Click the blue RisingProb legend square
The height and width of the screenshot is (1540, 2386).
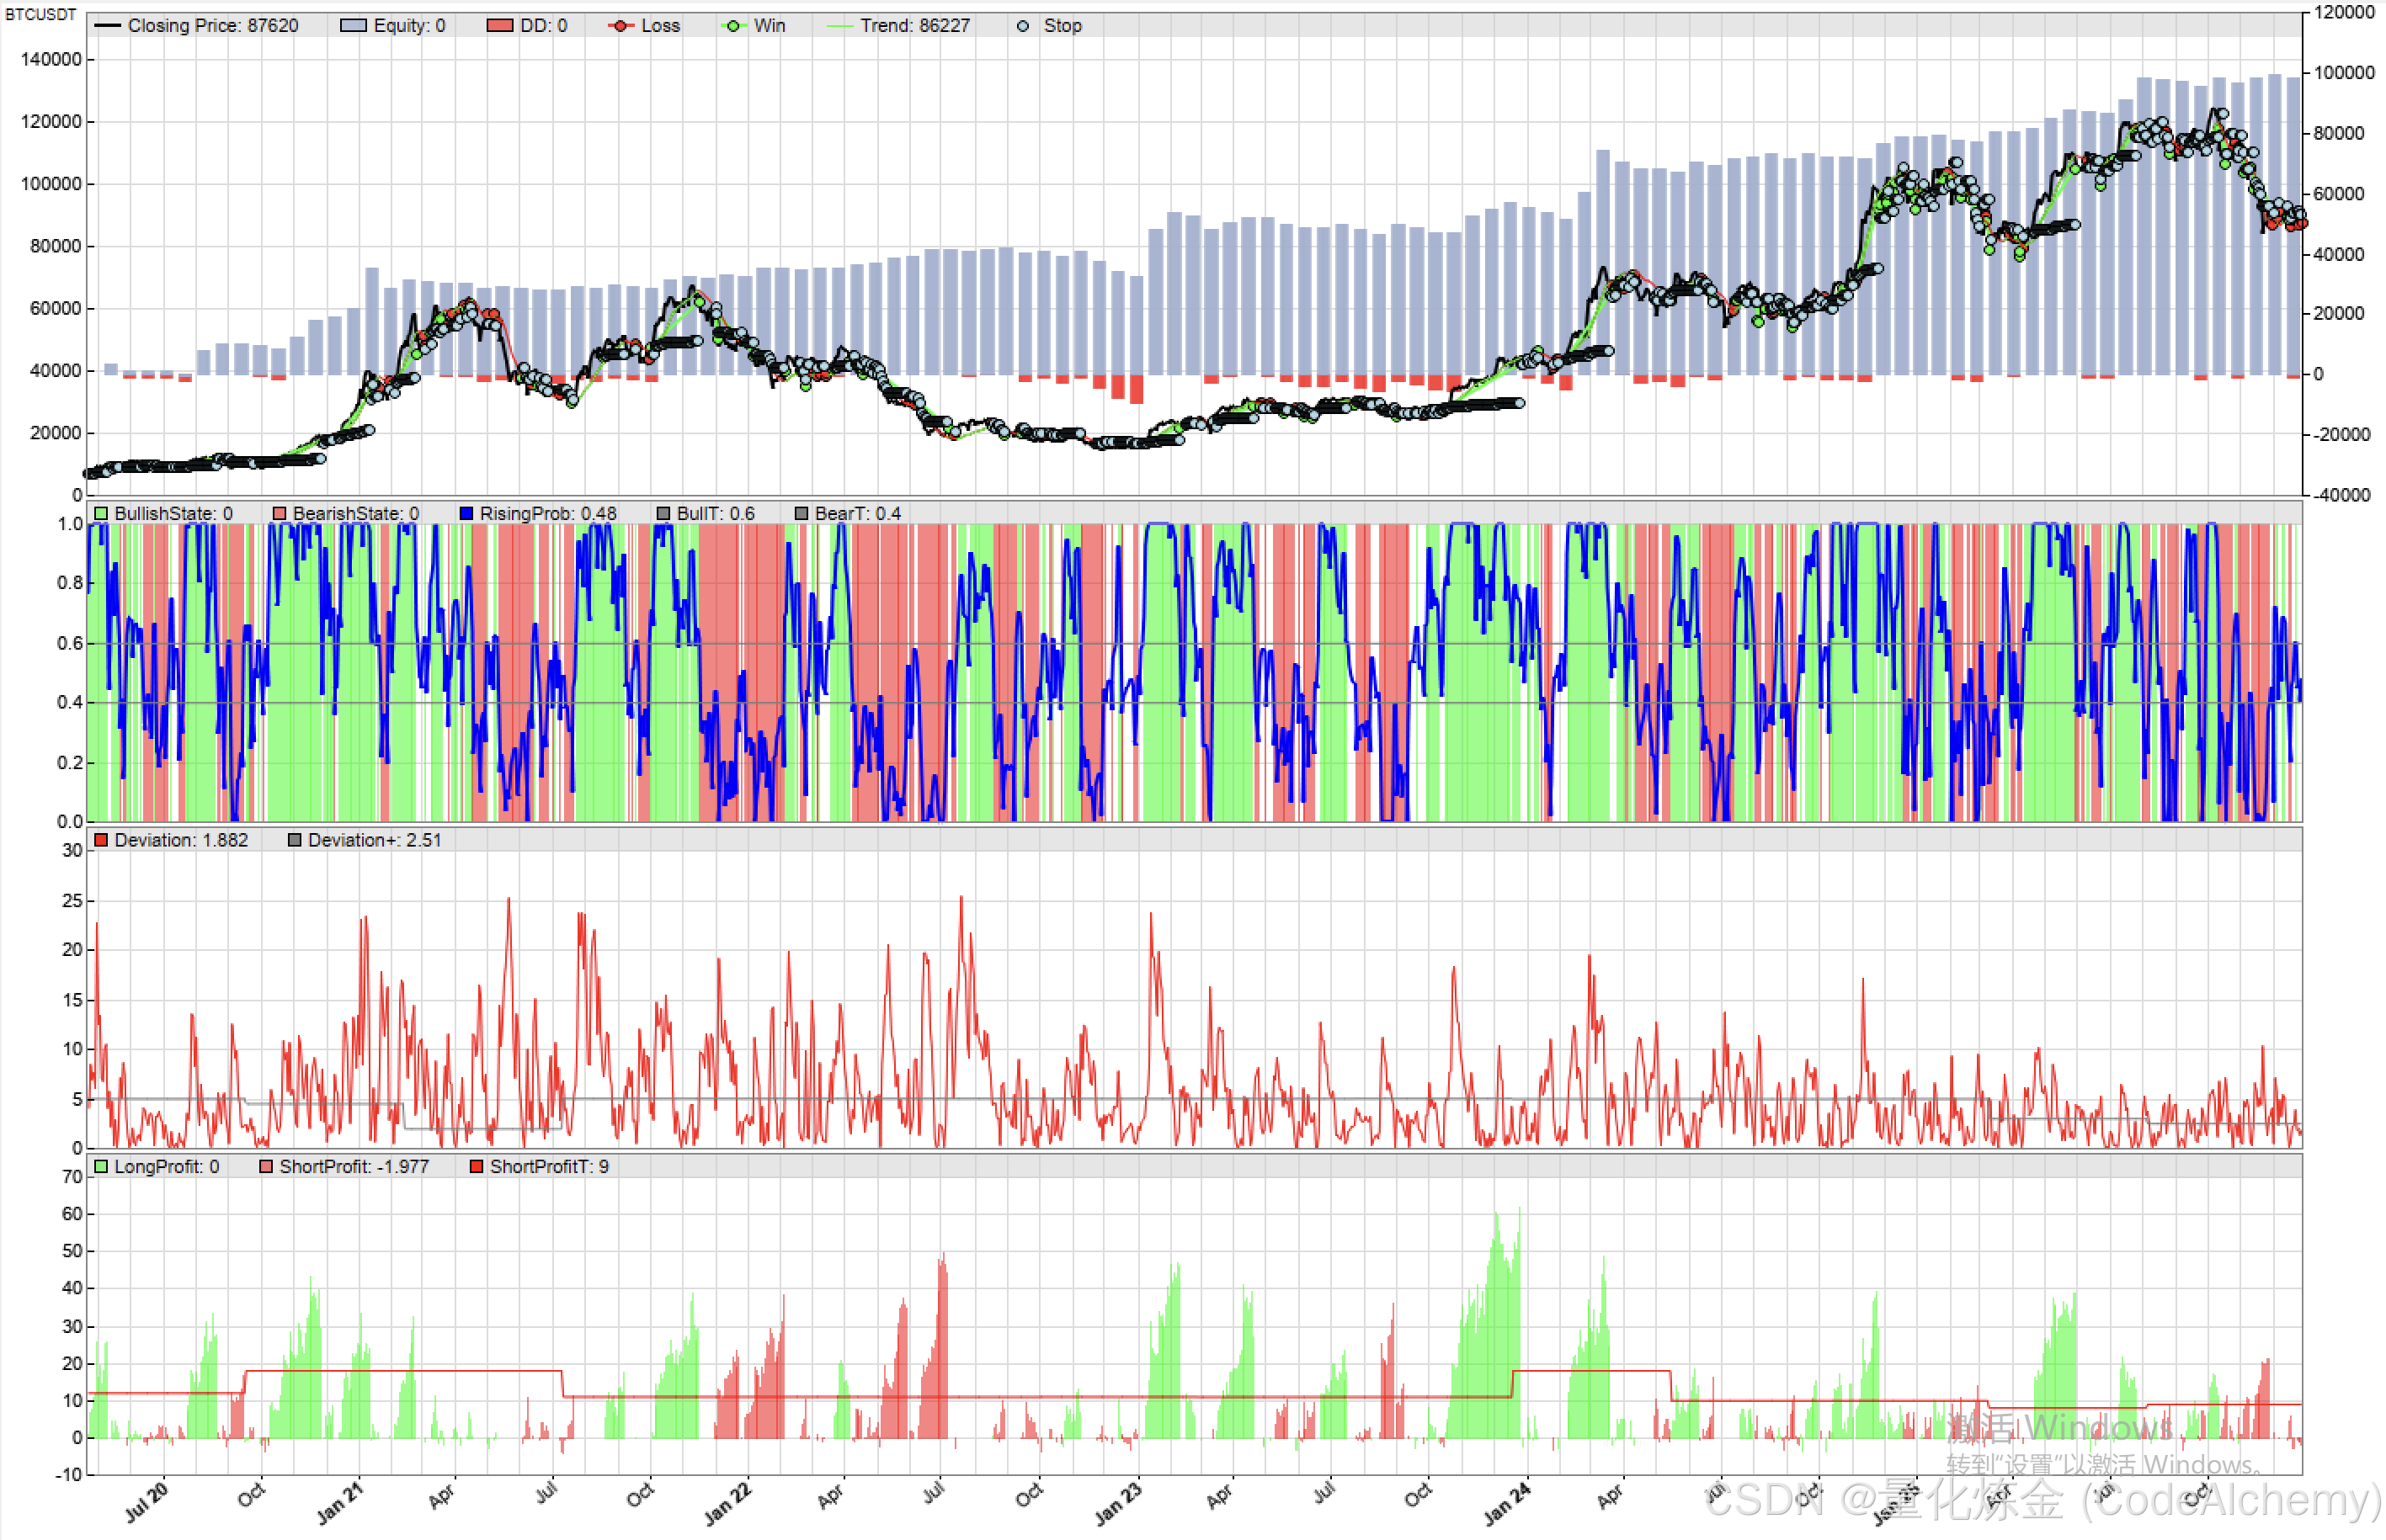(x=466, y=513)
